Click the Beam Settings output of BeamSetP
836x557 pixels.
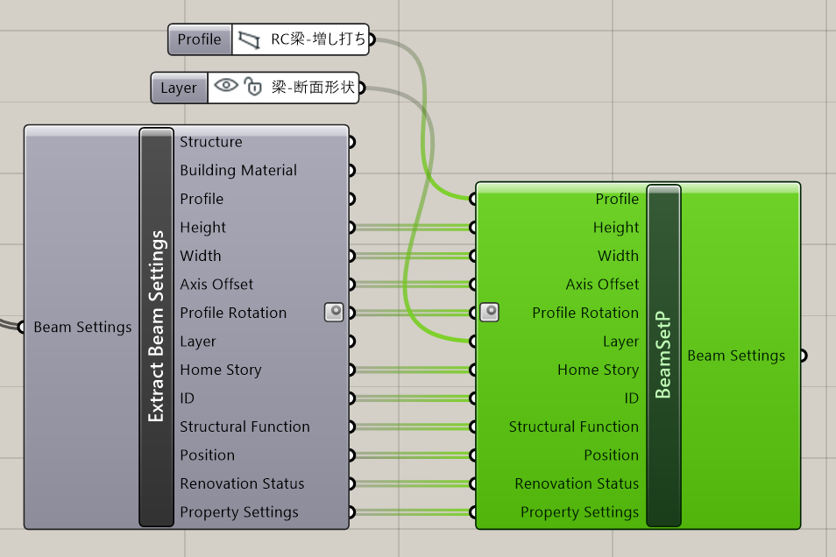click(x=736, y=356)
